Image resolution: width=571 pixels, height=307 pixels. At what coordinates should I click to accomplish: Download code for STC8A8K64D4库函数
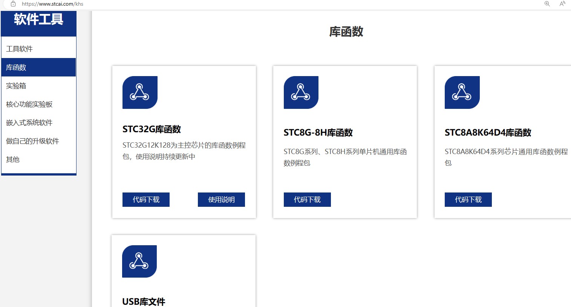[x=468, y=200]
